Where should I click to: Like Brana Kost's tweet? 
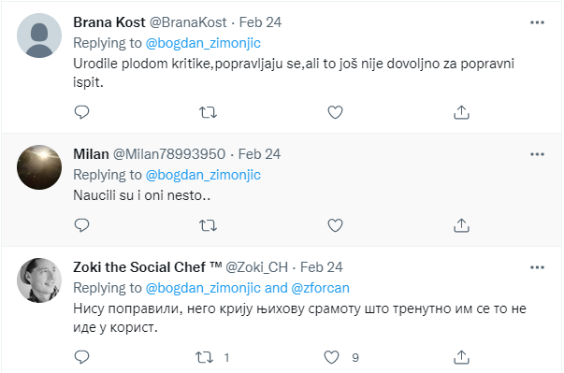coord(335,112)
